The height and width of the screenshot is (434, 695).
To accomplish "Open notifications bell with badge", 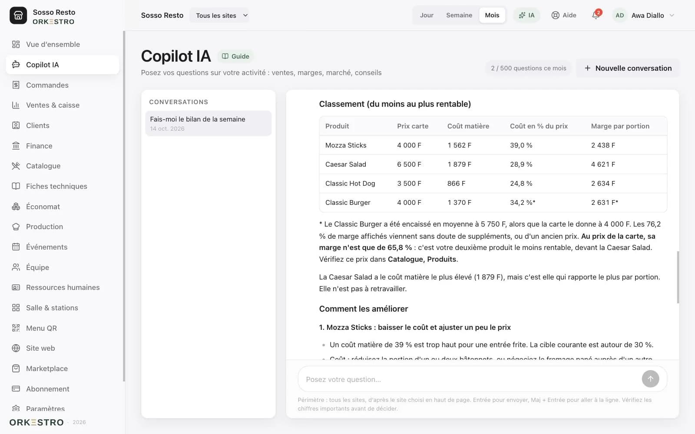I will (596, 15).
